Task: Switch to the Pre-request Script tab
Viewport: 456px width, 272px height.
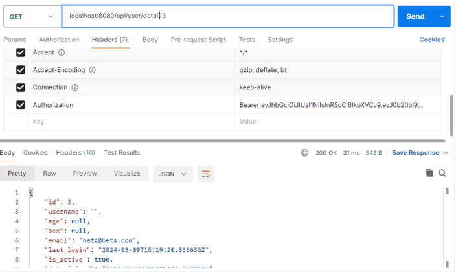Action: tap(198, 40)
